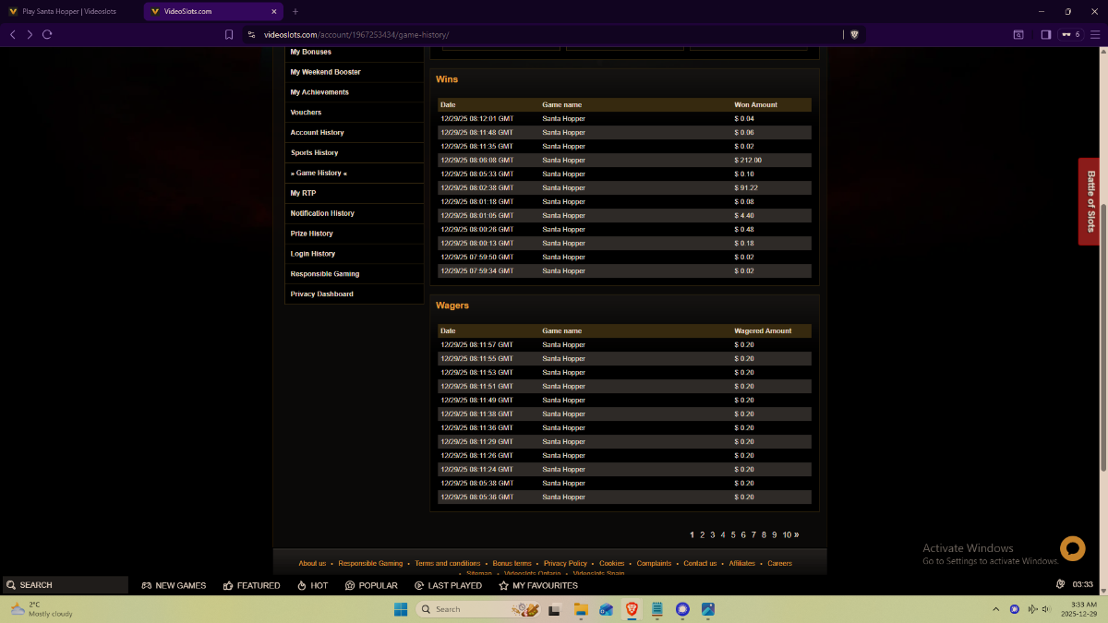Click the Windows Start button

coord(401,609)
